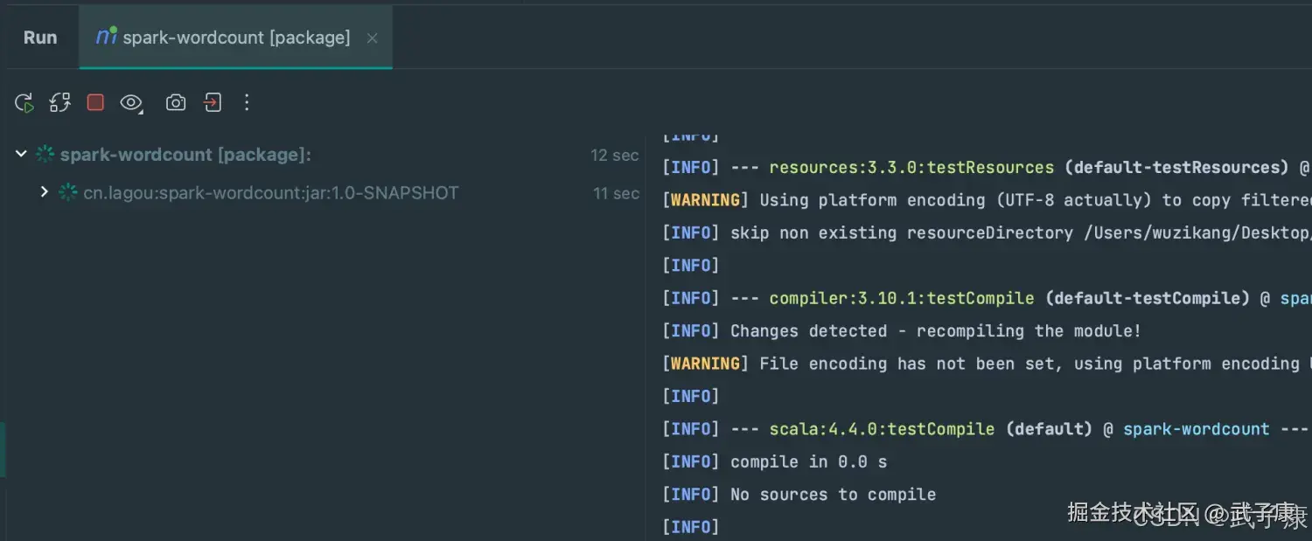The height and width of the screenshot is (541, 1312).
Task: Close the spark-wordcount [package] tab
Action: pos(372,38)
